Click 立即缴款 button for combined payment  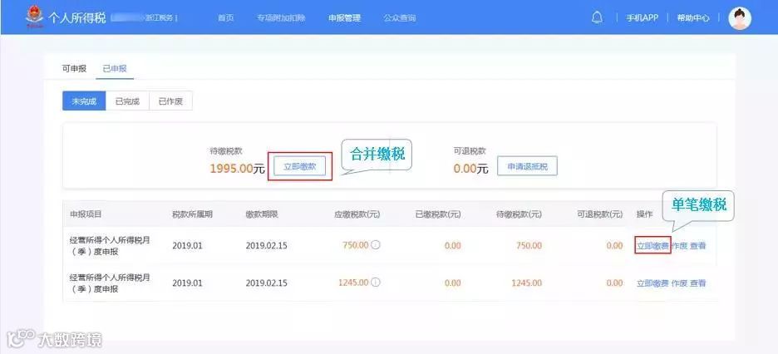click(x=300, y=166)
